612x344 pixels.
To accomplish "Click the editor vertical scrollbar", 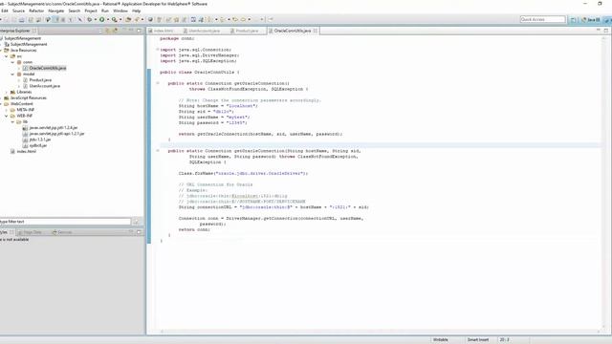I will pyautogui.click(x=604, y=183).
